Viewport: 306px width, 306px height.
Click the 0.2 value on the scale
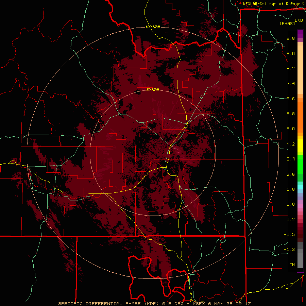[291, 220]
